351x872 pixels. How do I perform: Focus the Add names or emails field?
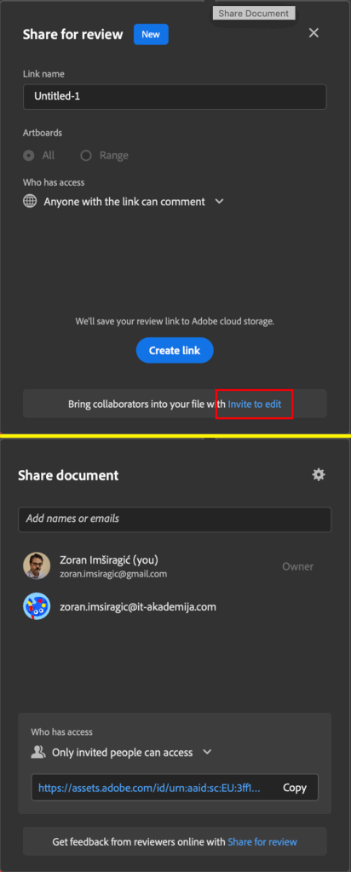175,519
